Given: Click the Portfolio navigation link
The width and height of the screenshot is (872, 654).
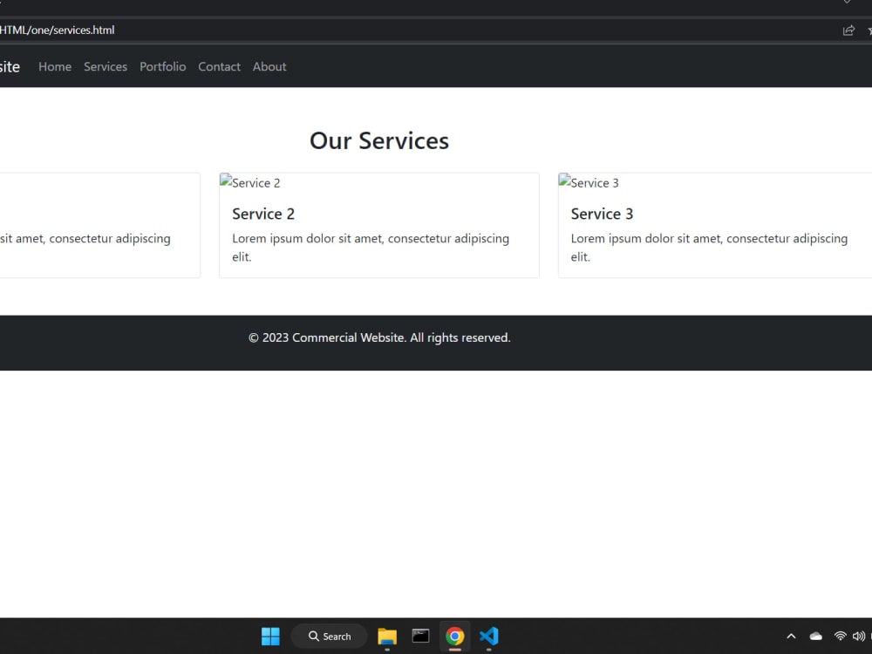Looking at the screenshot, I should [x=162, y=66].
